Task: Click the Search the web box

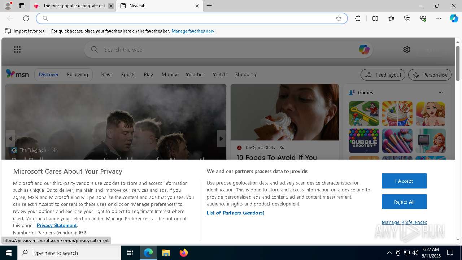Action: [228, 49]
